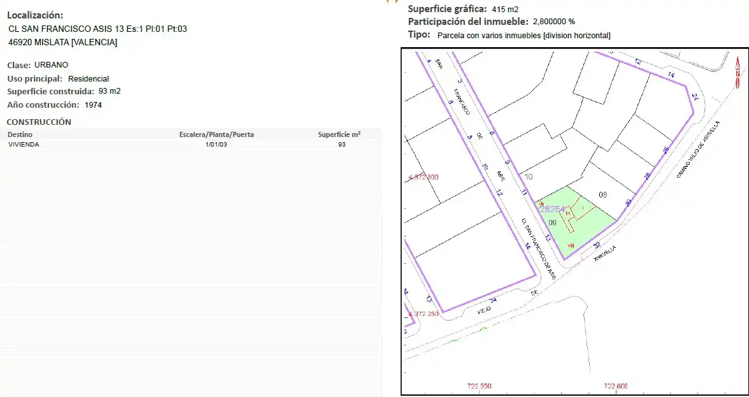Click the north arrow compass on the map
This screenshot has width=749, height=397.
738,72
